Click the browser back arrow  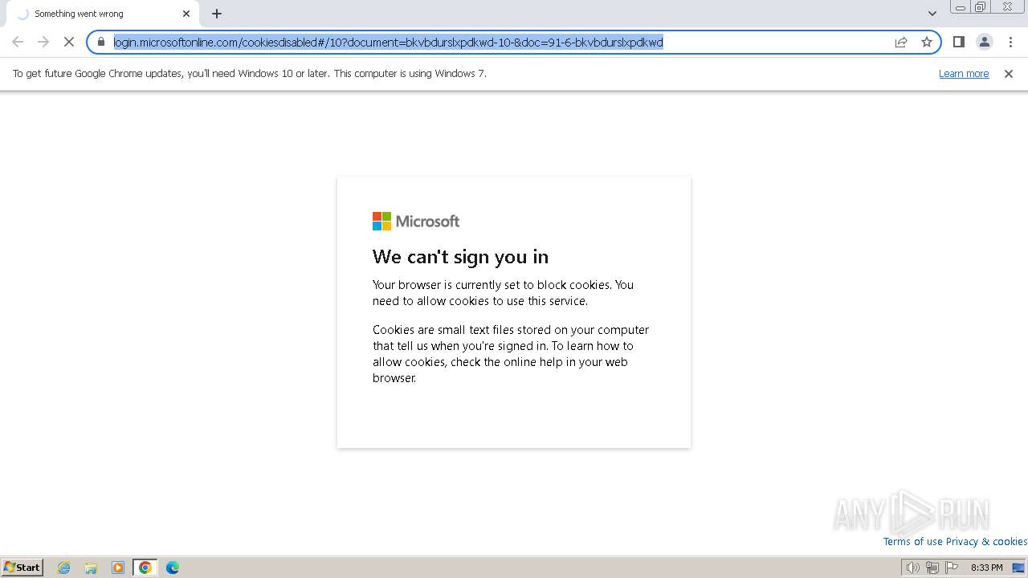[x=18, y=42]
